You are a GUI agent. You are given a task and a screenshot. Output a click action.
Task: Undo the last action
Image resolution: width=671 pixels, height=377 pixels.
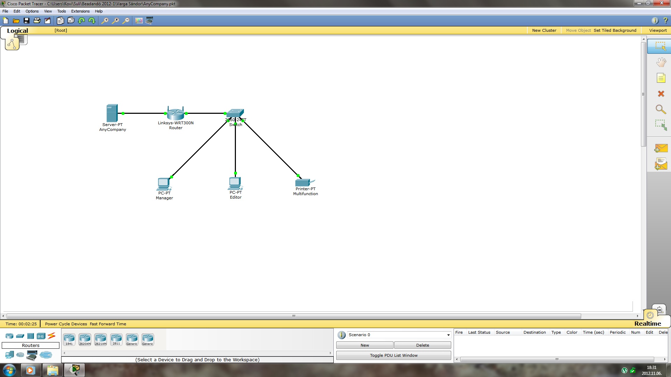pyautogui.click(x=81, y=21)
